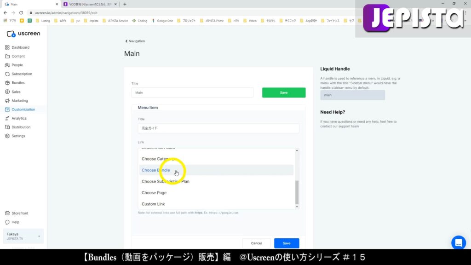Open Subscription in the sidebar
This screenshot has width=471, height=265.
tap(22, 74)
